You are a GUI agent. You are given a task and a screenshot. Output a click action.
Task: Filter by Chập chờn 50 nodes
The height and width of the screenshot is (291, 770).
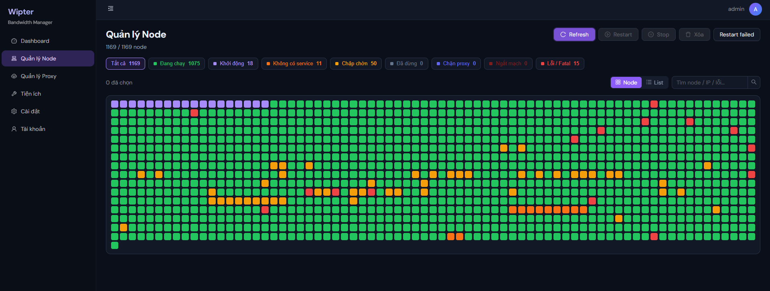pos(356,64)
